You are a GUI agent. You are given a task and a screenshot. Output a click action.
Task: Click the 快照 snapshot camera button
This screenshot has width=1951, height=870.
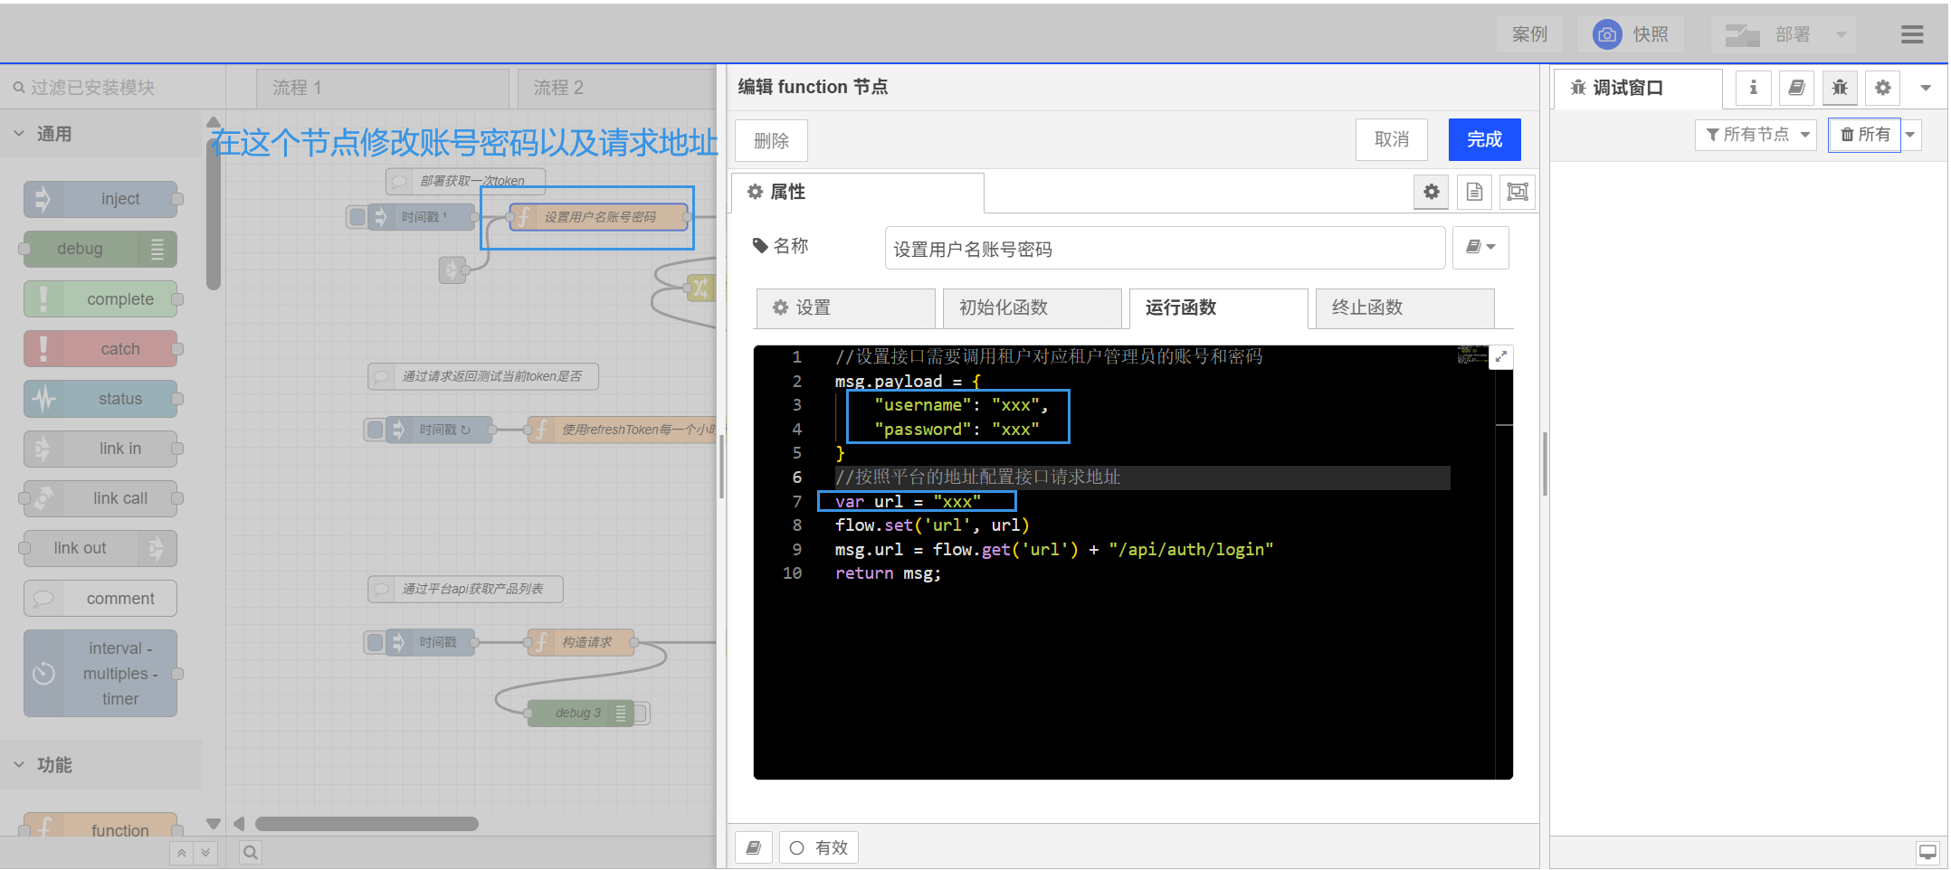(x=1631, y=34)
